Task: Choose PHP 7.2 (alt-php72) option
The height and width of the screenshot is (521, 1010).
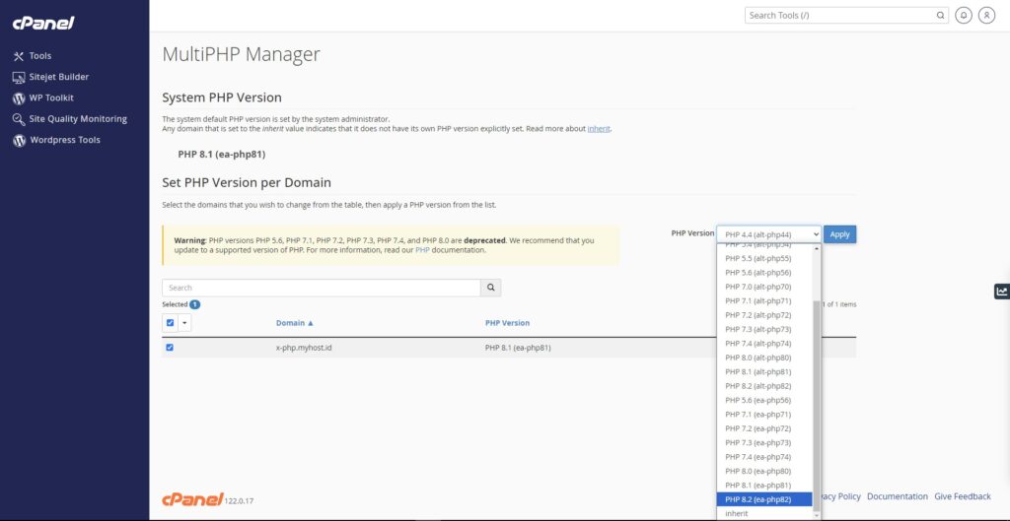Action: click(x=764, y=315)
